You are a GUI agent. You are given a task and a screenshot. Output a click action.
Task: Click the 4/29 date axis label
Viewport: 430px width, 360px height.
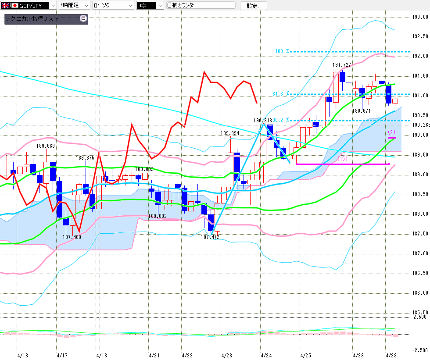point(391,355)
